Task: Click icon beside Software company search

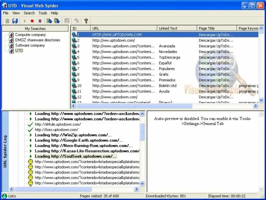Action: click(x=11, y=45)
